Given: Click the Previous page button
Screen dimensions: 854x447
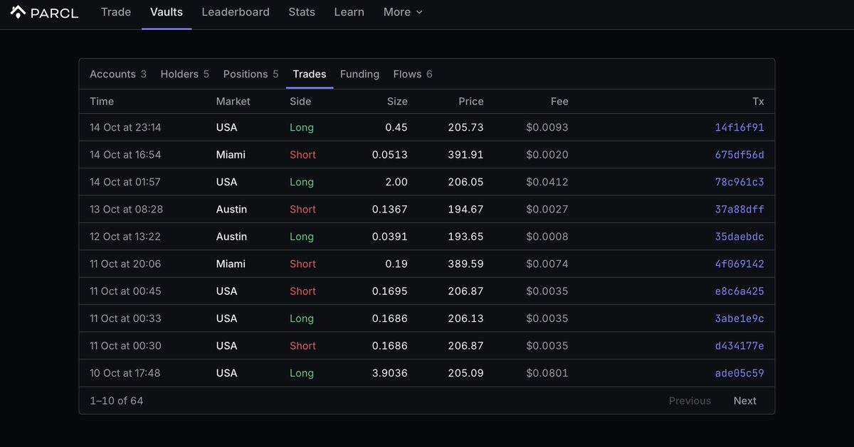Looking at the screenshot, I should pyautogui.click(x=690, y=401).
